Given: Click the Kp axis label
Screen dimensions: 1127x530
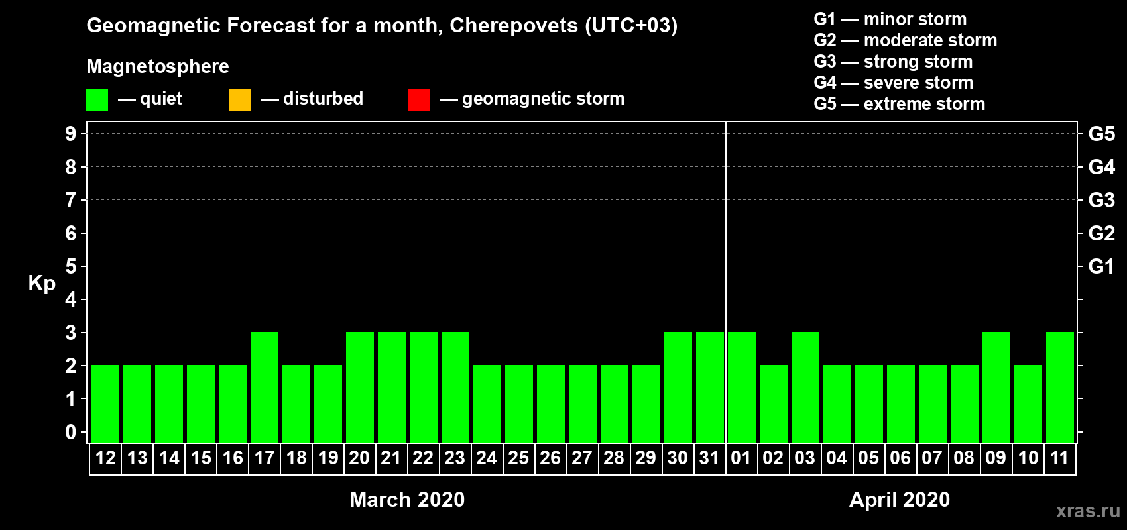Looking at the screenshot, I should 42,284.
